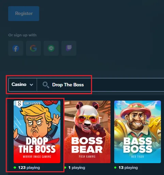This screenshot has height=175, width=164.
Task: Open the Boss Bear game thumbnail
Action: [87, 132]
